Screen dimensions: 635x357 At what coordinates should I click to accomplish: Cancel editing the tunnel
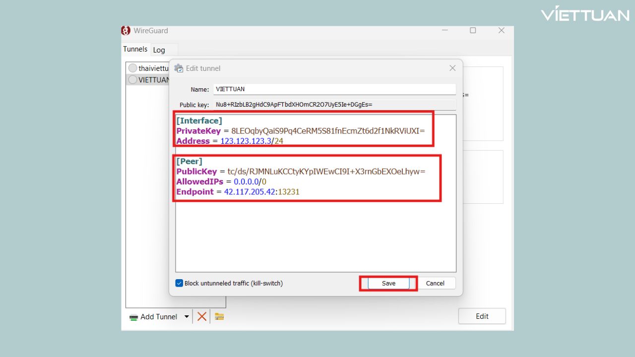pos(435,283)
